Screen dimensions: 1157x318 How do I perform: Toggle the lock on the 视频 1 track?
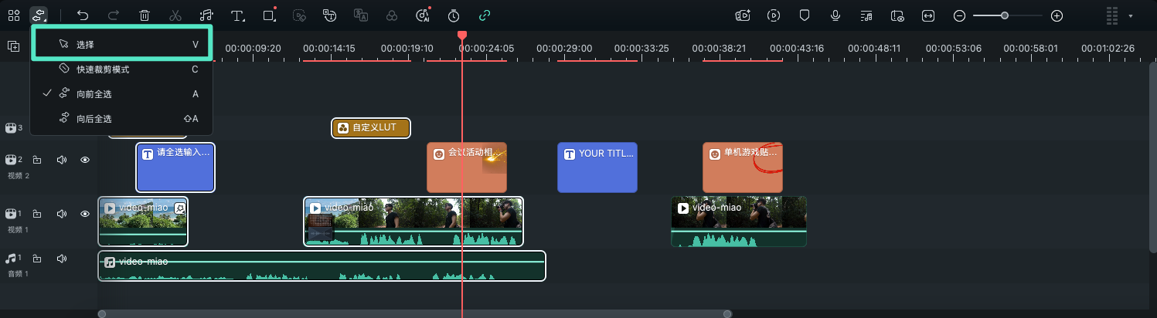pos(36,214)
